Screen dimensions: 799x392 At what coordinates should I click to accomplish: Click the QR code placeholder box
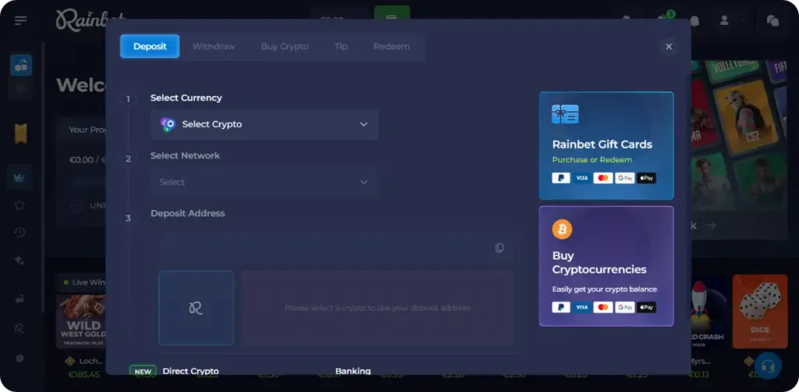[196, 308]
